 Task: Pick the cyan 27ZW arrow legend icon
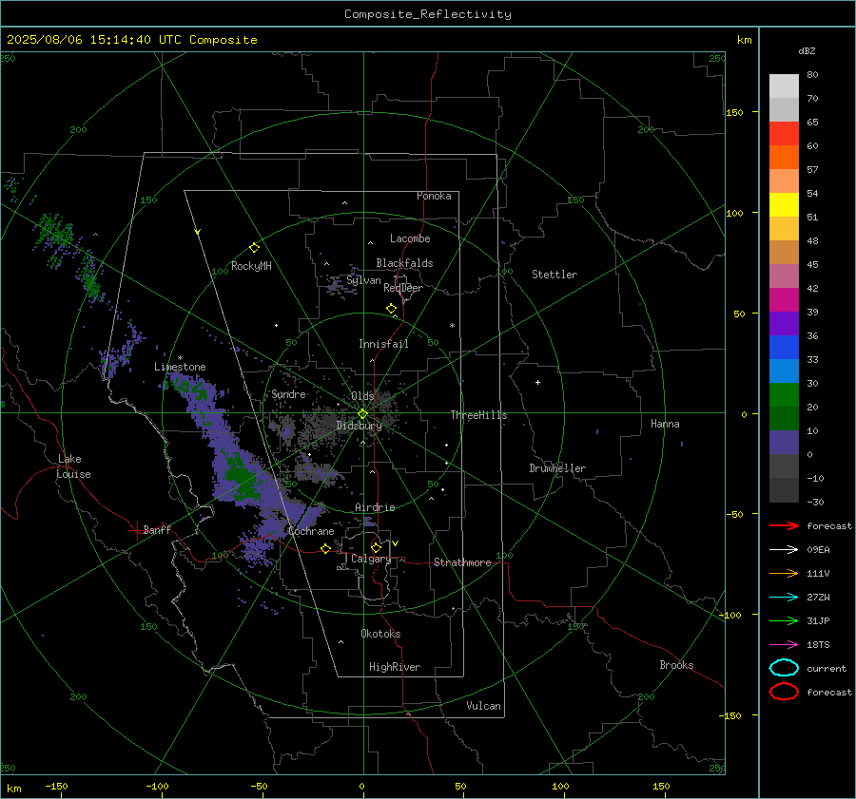point(784,598)
